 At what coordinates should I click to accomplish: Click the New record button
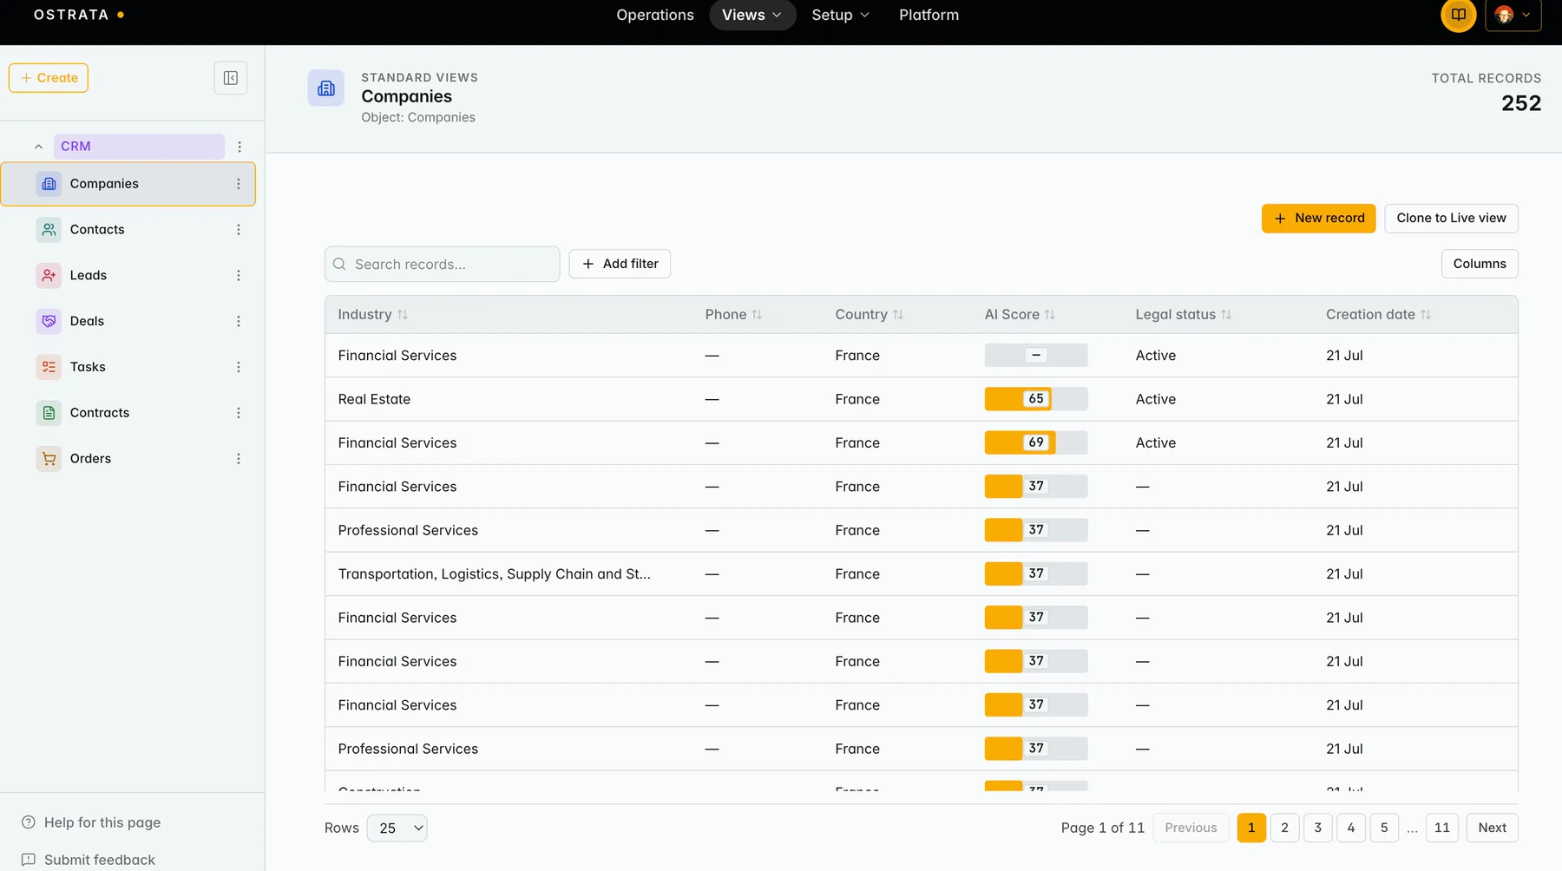click(x=1319, y=219)
